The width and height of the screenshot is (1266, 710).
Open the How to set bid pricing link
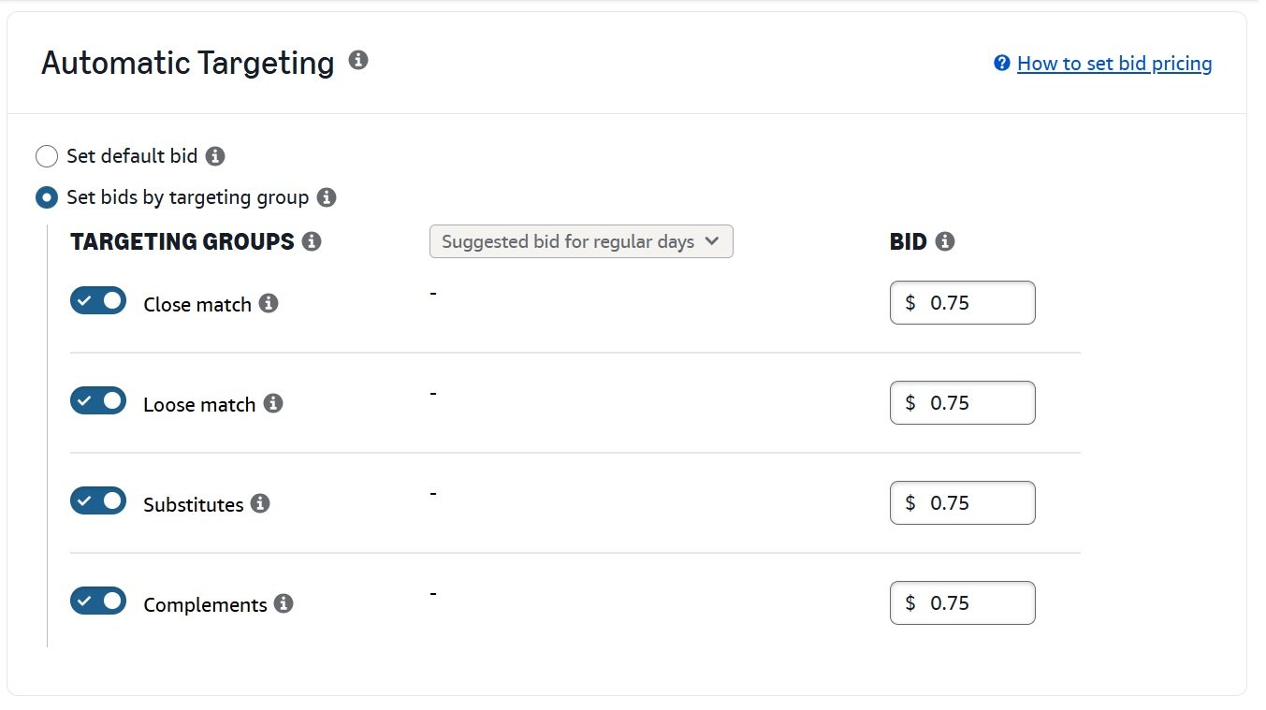(x=1115, y=63)
